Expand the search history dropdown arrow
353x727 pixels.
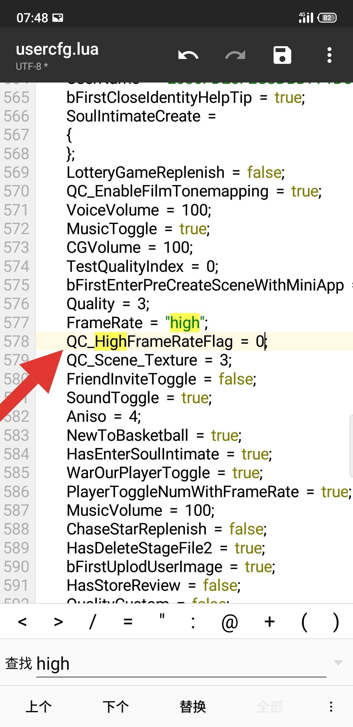point(338,663)
